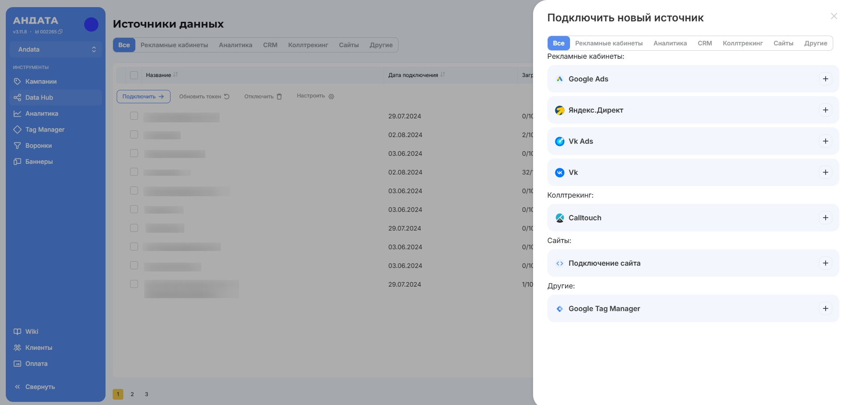Image resolution: width=851 pixels, height=405 pixels.
Task: Copy the account id 002265
Action: coord(61,32)
